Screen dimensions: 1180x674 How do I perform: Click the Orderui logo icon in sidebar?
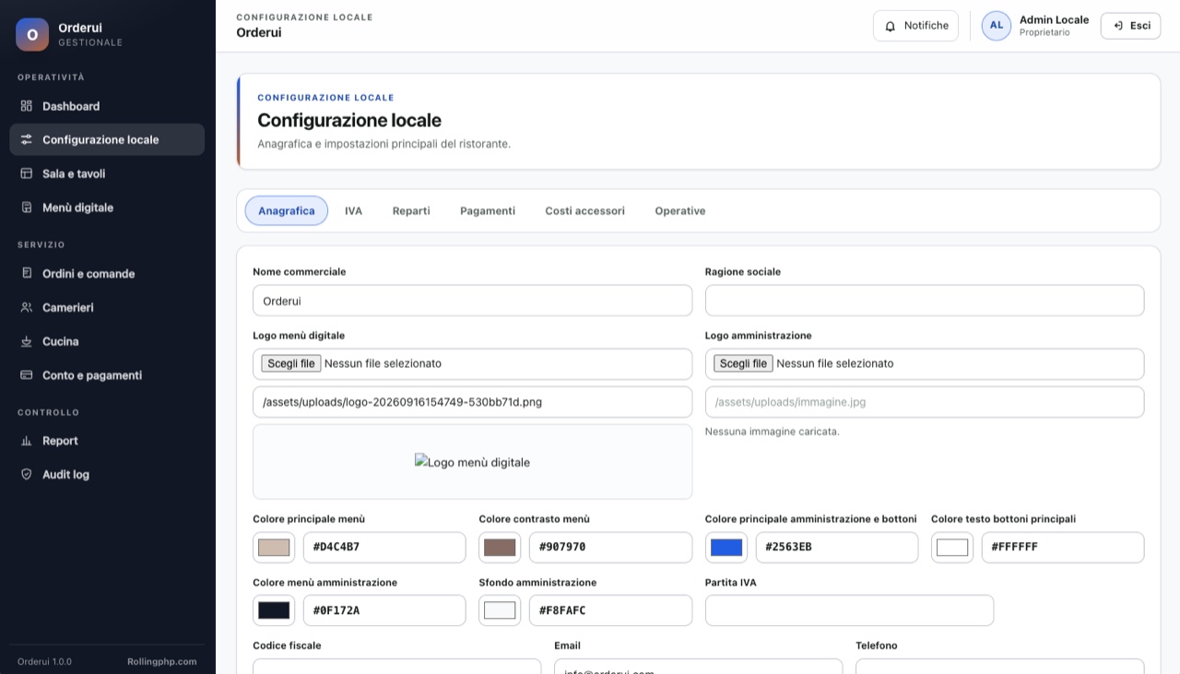point(32,34)
